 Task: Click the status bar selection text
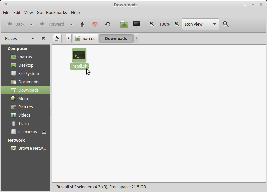(101, 187)
